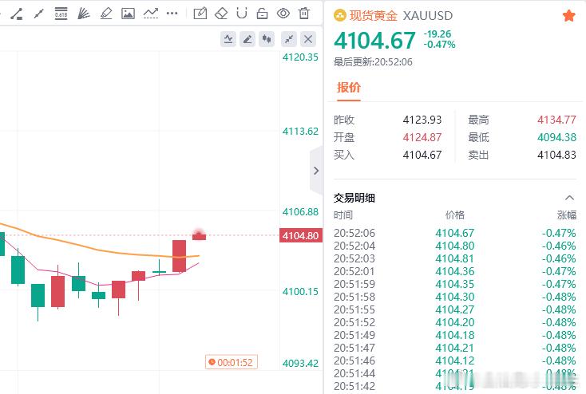The image size is (586, 394).
Task: Click the 昨收 value 4123.93
Action: pos(422,120)
